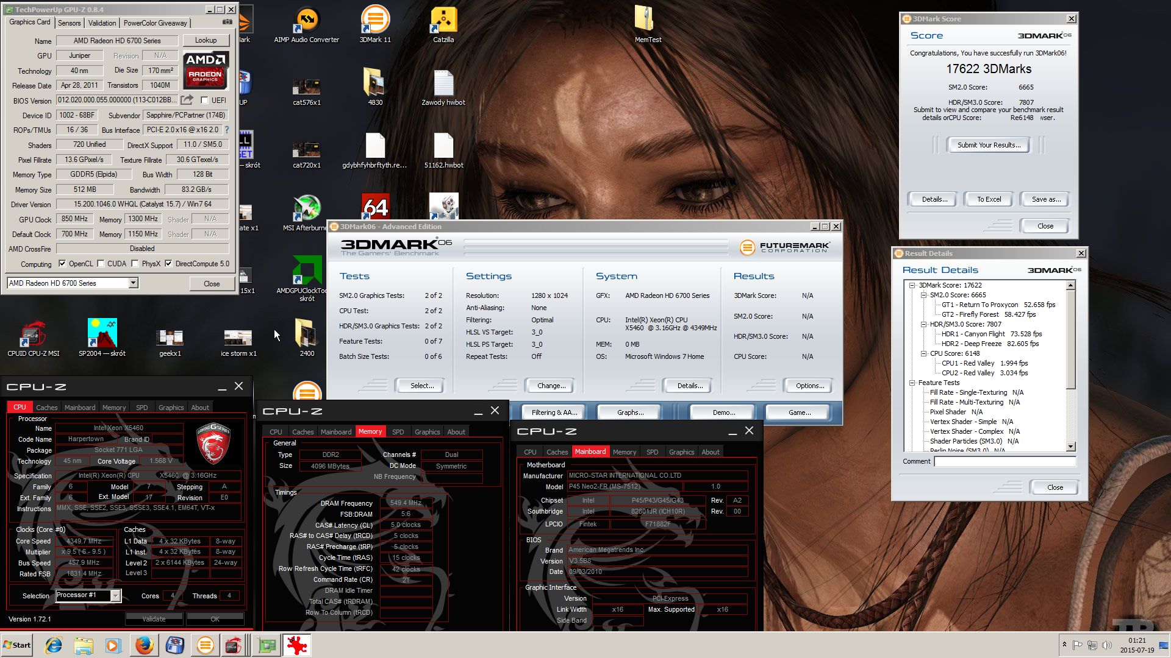Open Windows Media Player taskbar icon
Viewport: 1171px width, 658px height.
point(113,645)
